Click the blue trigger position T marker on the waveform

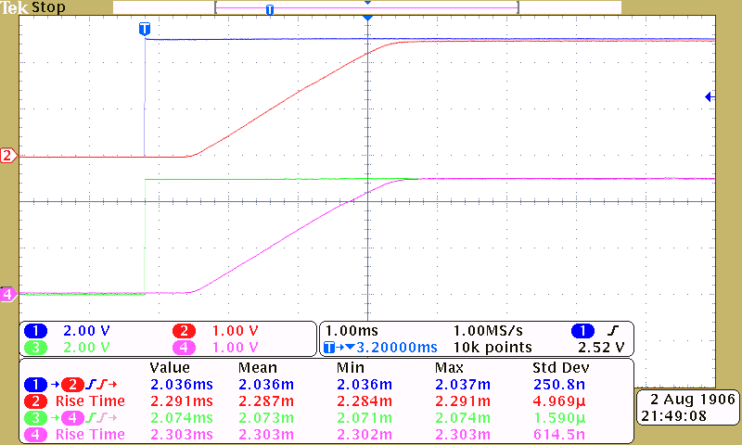click(145, 29)
